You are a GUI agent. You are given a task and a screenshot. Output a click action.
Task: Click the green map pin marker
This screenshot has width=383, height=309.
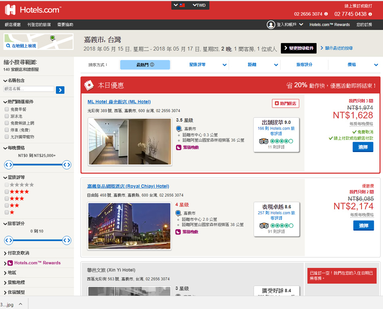pos(52,38)
